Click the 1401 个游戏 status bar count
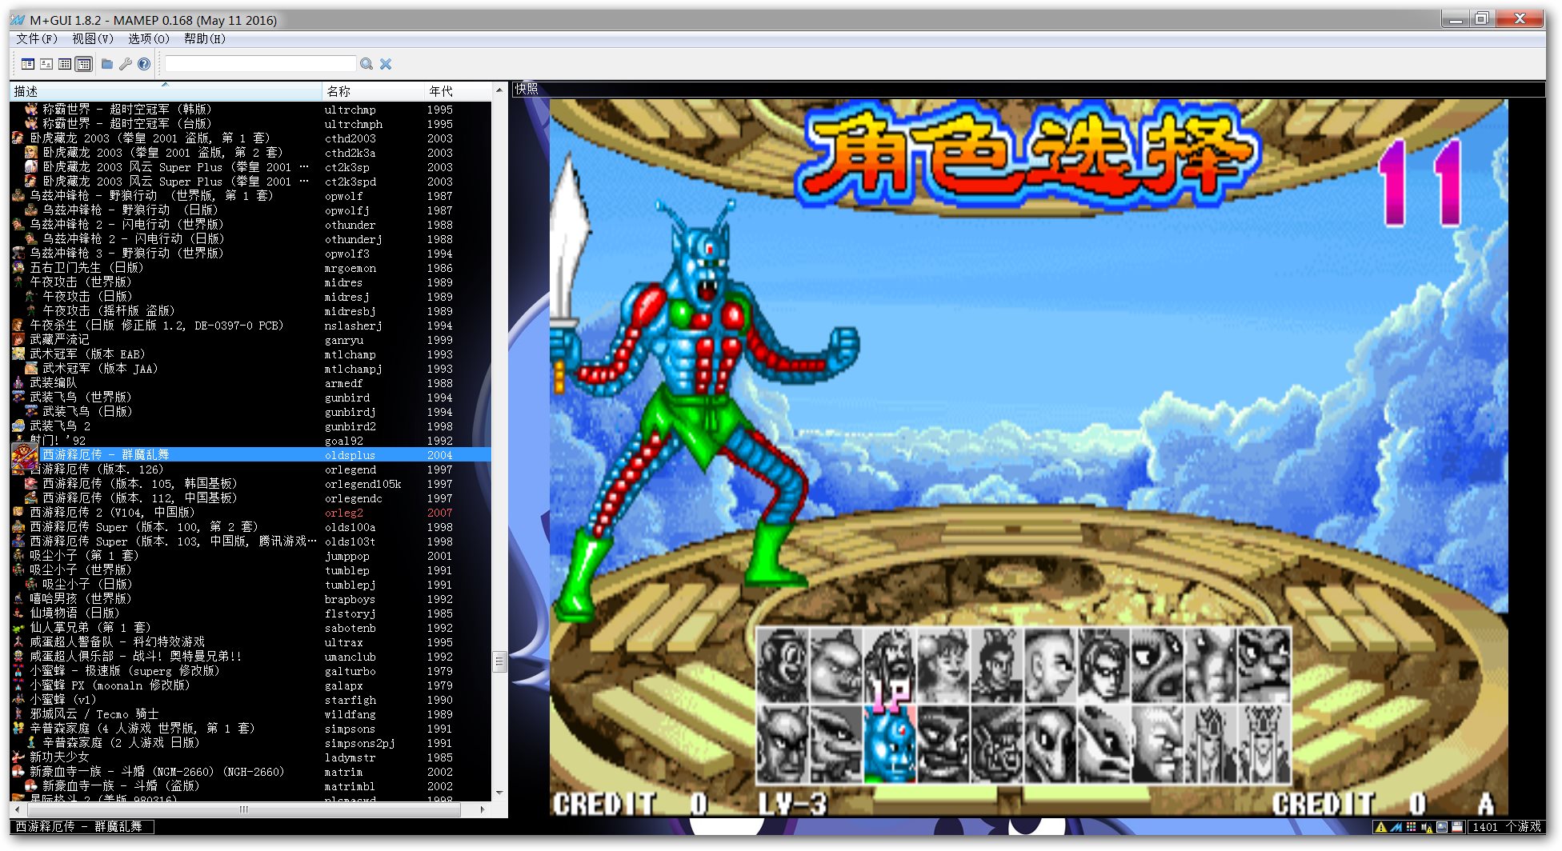Screen dimensions: 1562x851 pyautogui.click(x=1506, y=827)
